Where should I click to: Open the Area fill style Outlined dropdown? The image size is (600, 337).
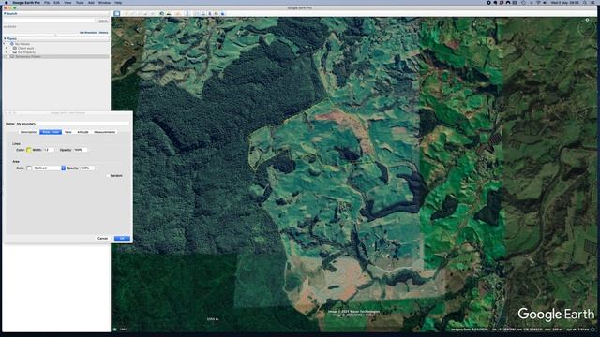(50, 168)
